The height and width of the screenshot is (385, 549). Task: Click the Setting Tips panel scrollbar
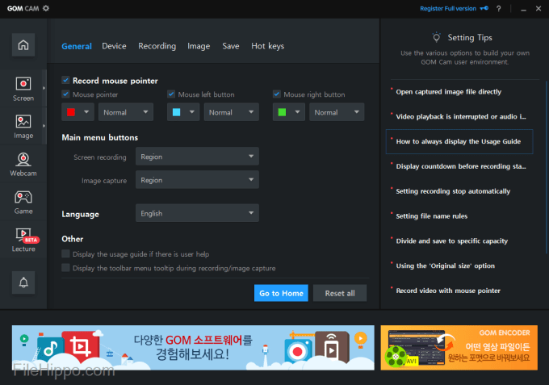tap(547, 167)
